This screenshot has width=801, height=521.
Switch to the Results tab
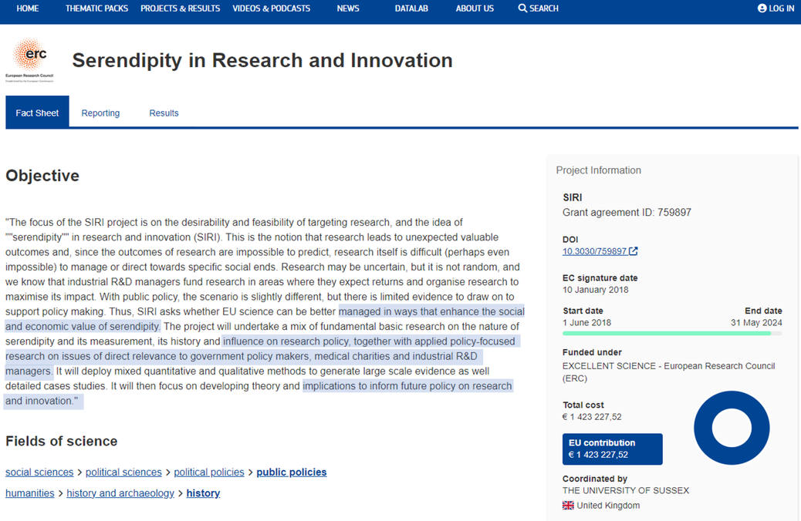point(164,113)
